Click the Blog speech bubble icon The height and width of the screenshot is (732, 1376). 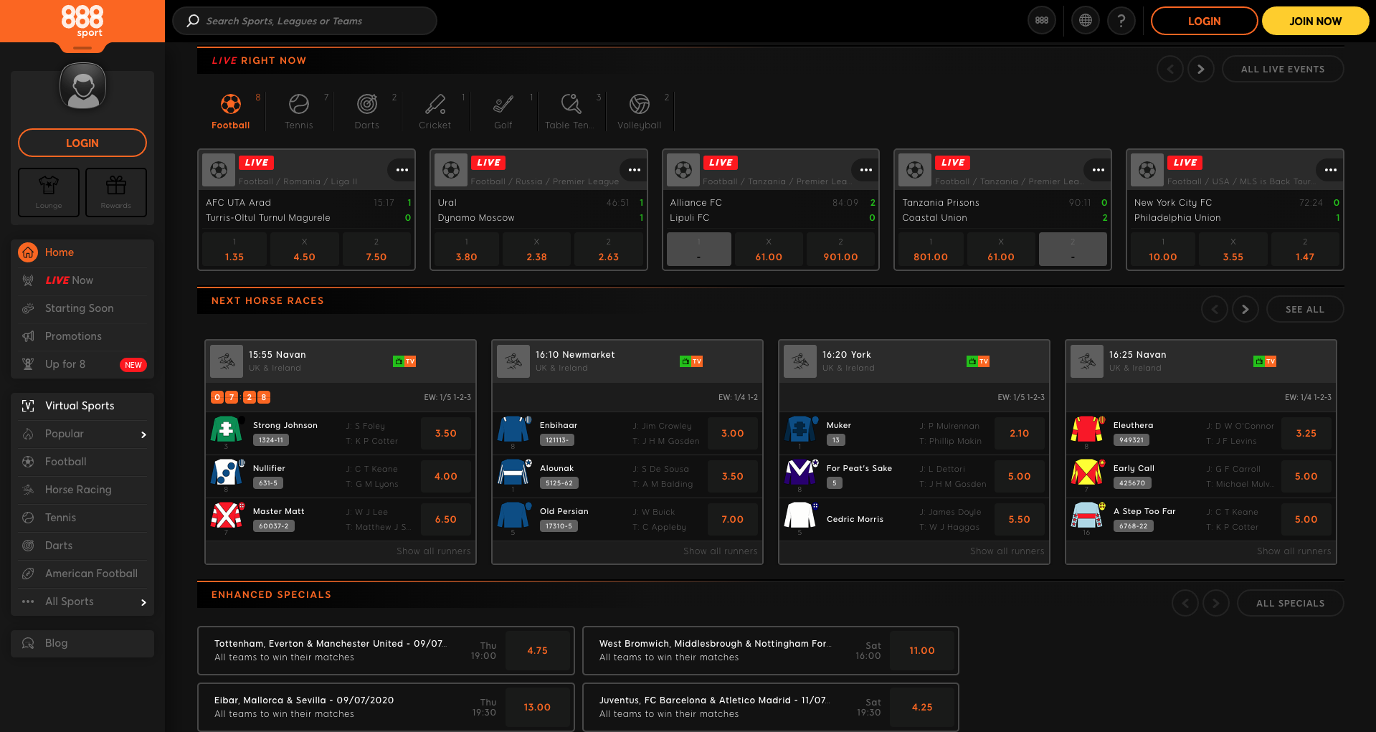28,643
